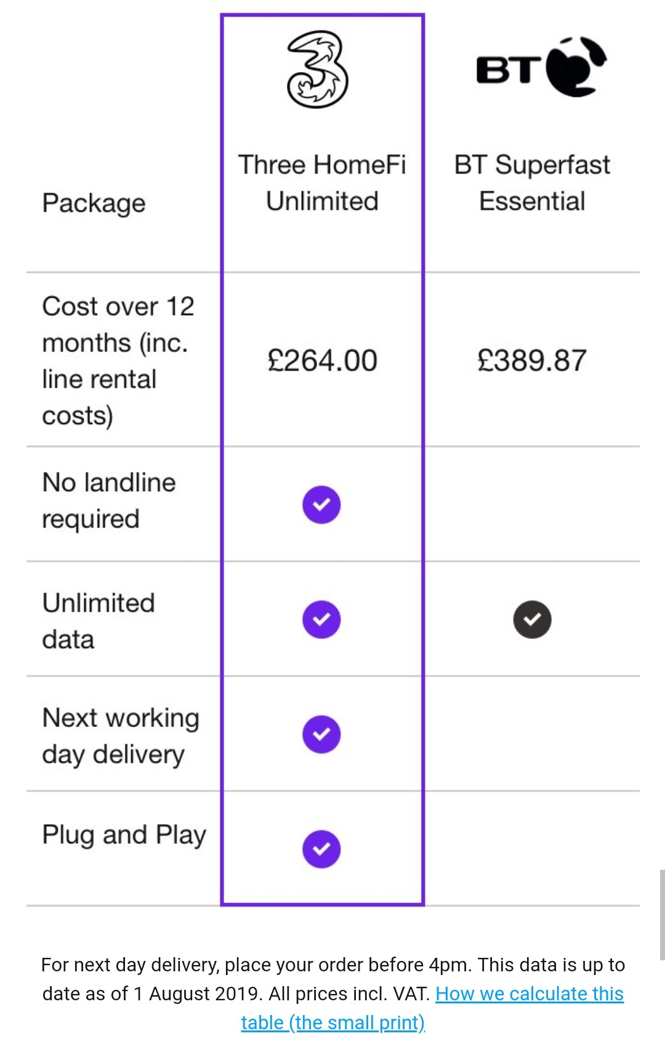Image resolution: width=665 pixels, height=1052 pixels.
Task: Click the 'Package' header label
Action: coord(94,203)
